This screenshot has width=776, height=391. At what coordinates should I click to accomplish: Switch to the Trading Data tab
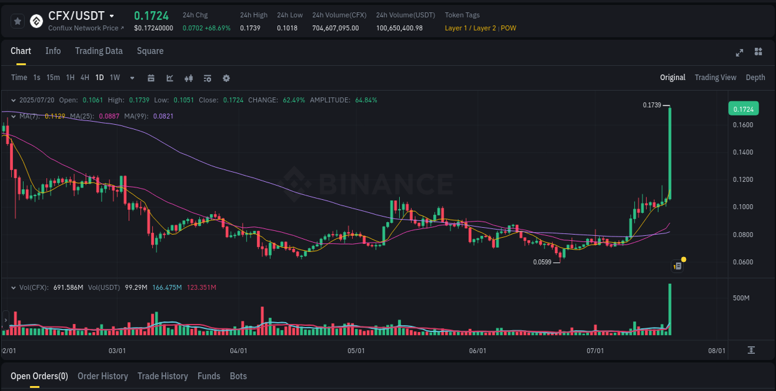point(99,51)
